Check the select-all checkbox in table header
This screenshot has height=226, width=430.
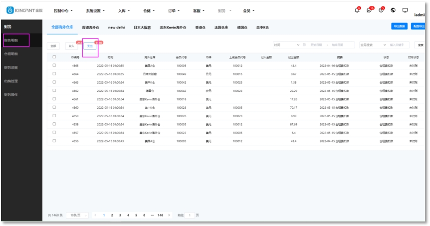pyautogui.click(x=54, y=57)
